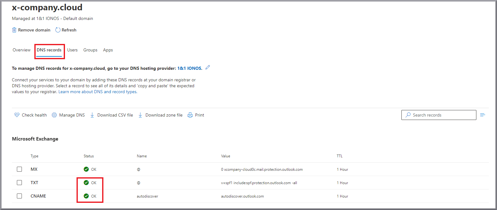497x210 pixels.
Task: Sort by the Type column header
Action: click(34, 156)
